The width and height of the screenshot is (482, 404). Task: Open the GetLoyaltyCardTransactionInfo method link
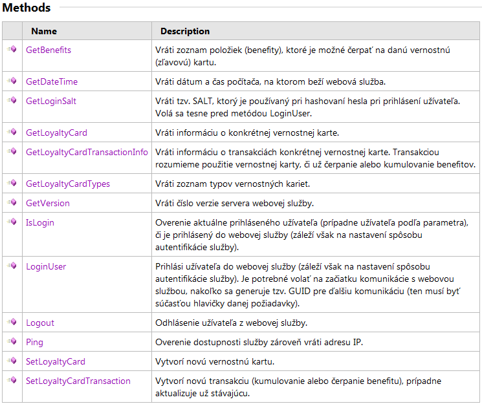pos(87,152)
